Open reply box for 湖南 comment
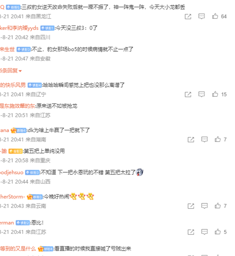This screenshot has width=235, height=256. 205,139
